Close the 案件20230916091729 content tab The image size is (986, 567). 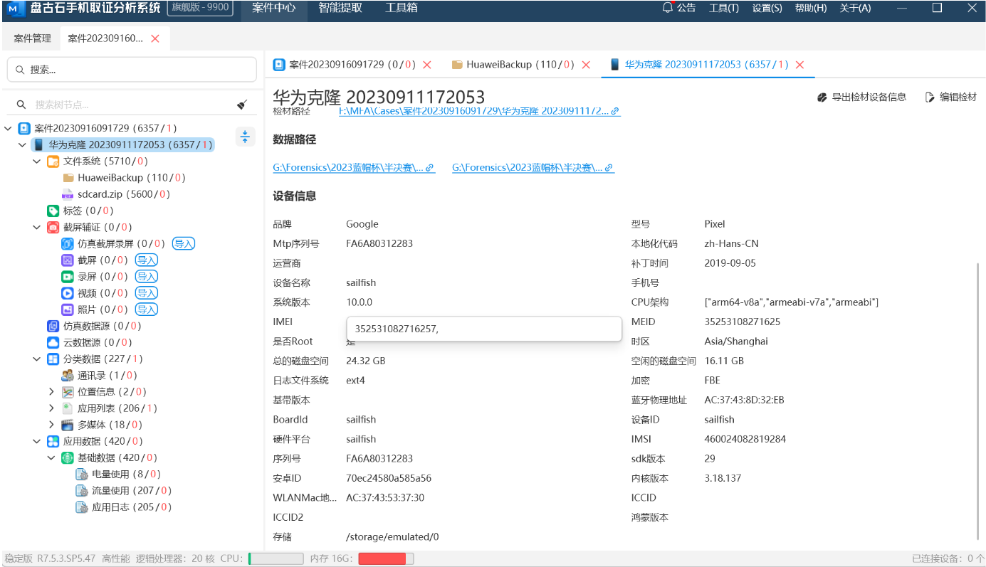tap(427, 65)
